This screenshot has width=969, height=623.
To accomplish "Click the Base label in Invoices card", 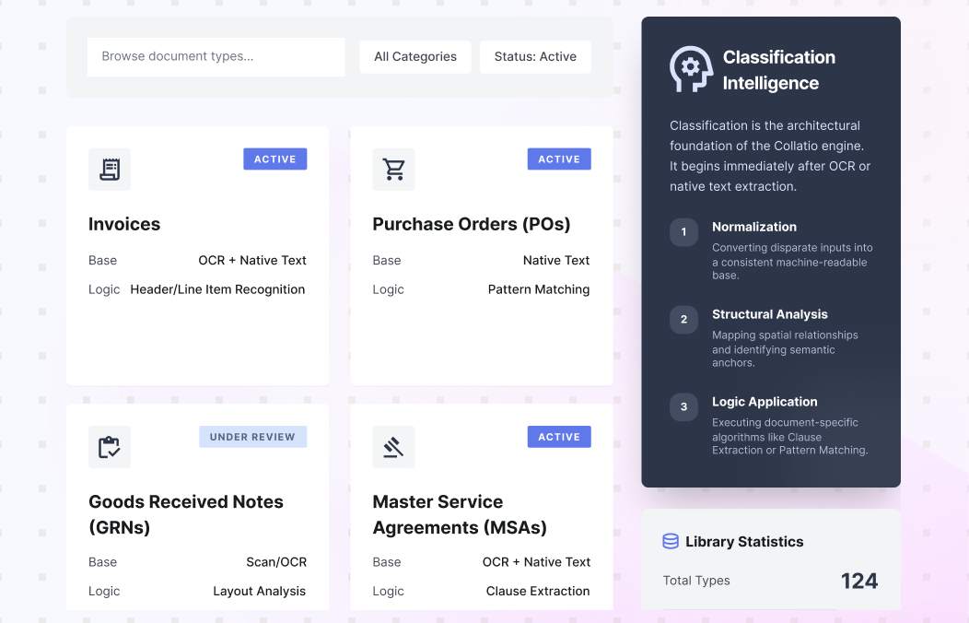I will (102, 260).
